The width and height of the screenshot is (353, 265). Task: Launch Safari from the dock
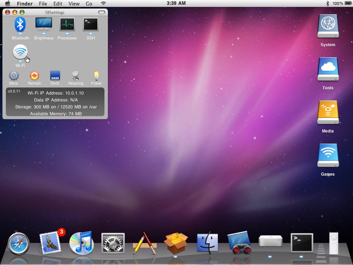point(19,244)
